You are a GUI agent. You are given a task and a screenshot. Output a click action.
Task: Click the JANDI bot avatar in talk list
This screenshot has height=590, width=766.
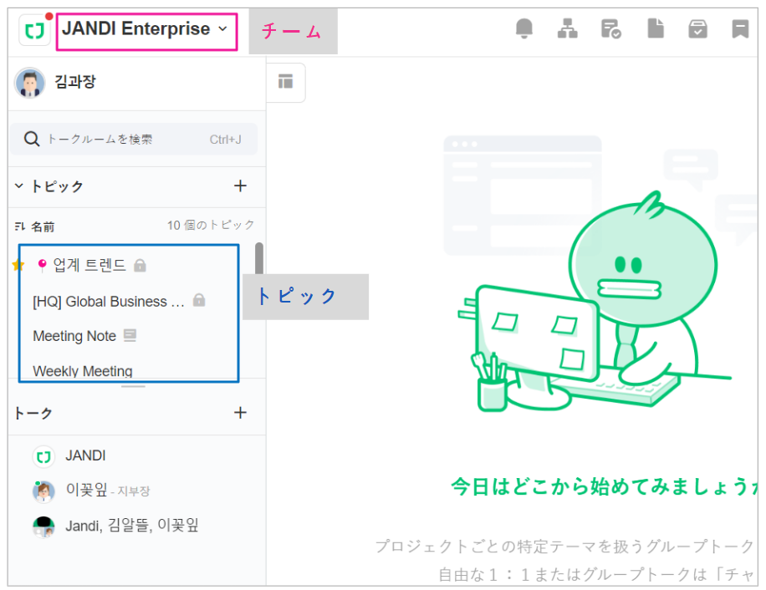coord(43,457)
